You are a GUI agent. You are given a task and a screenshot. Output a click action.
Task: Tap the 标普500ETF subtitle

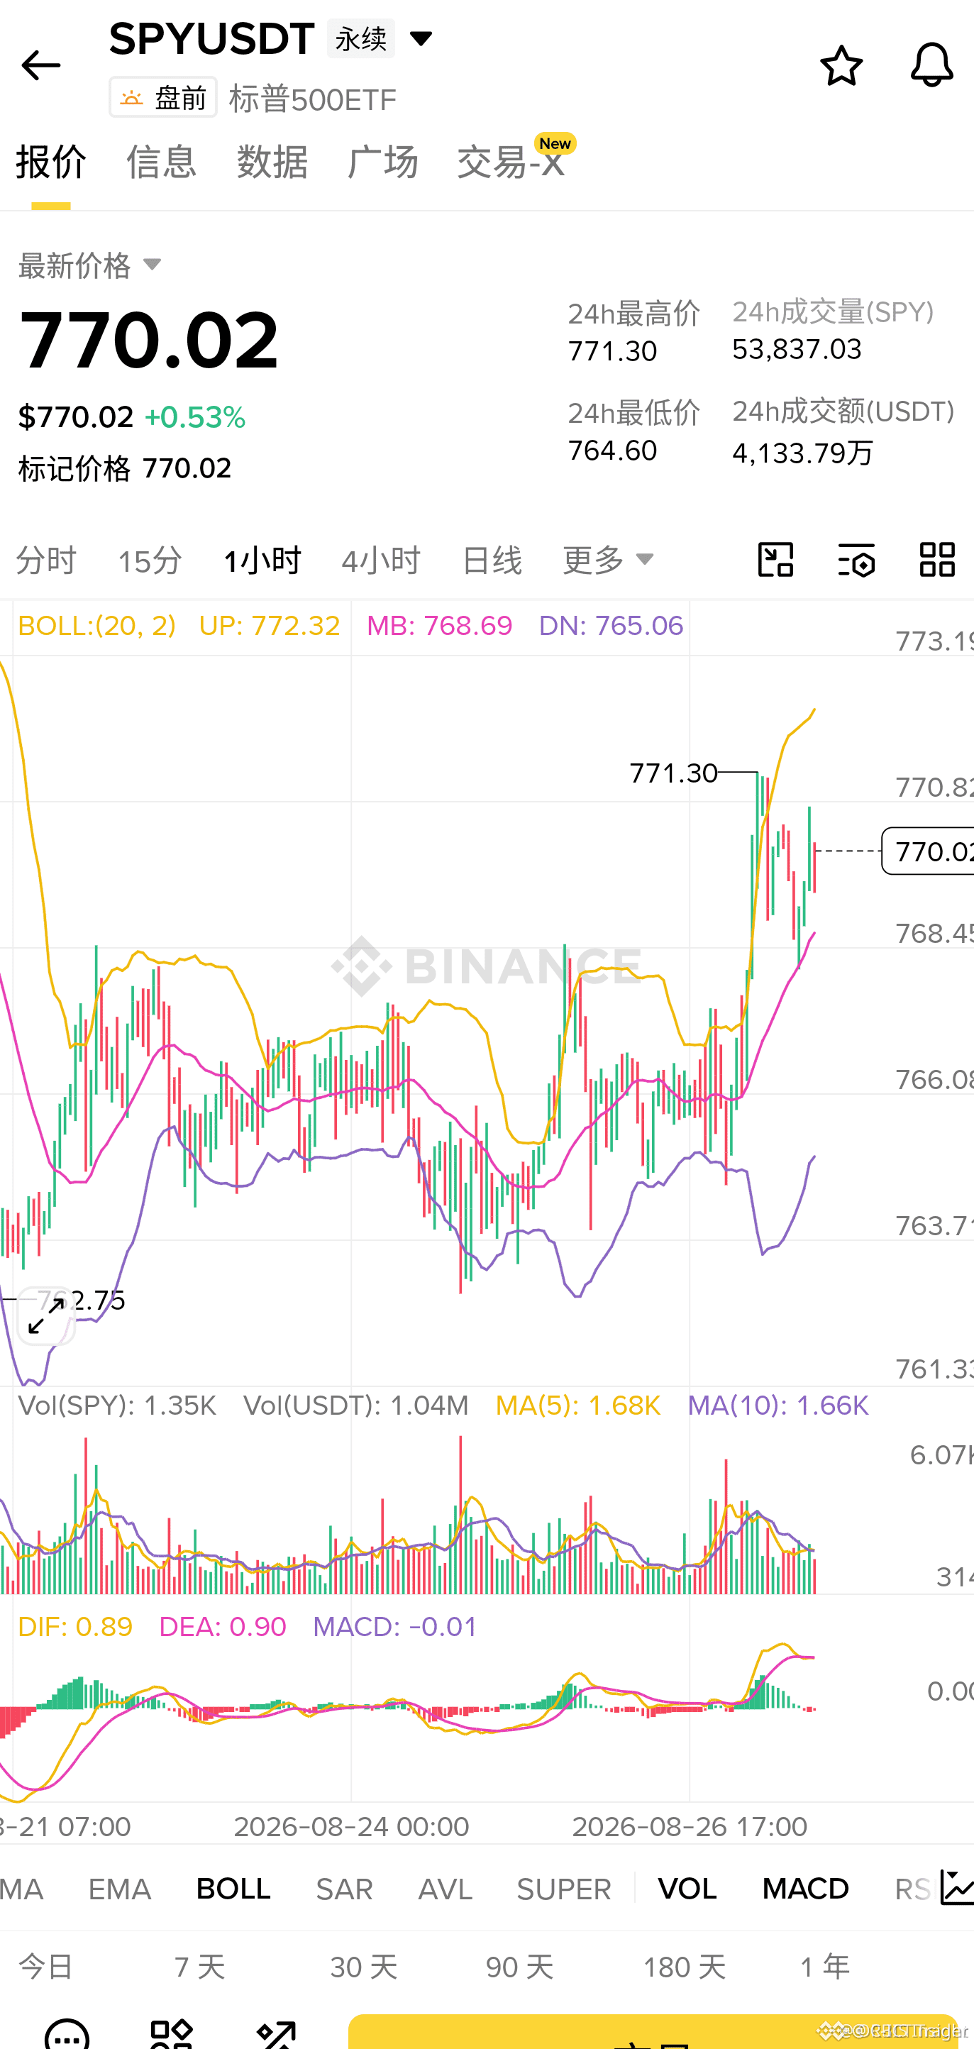[x=312, y=99]
